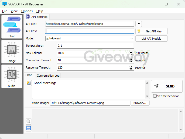185x139 pixels.
Task: Click the magnifier search icon
Action: [29, 121]
